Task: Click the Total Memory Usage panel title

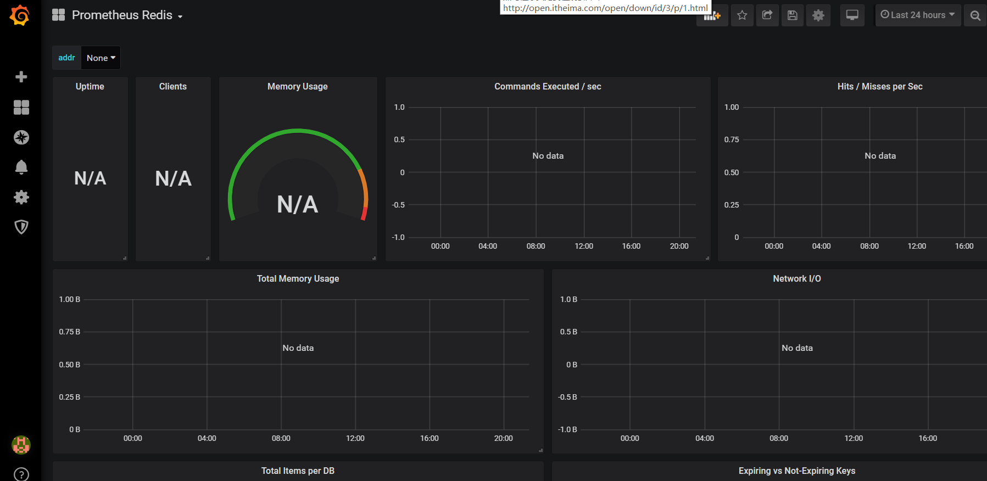Action: [298, 278]
